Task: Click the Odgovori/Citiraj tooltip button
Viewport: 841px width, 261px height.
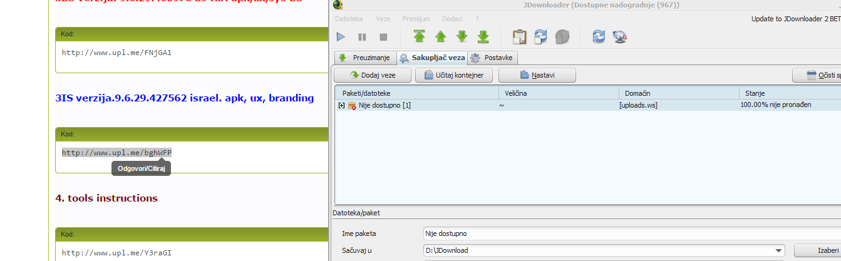Action: tap(141, 168)
